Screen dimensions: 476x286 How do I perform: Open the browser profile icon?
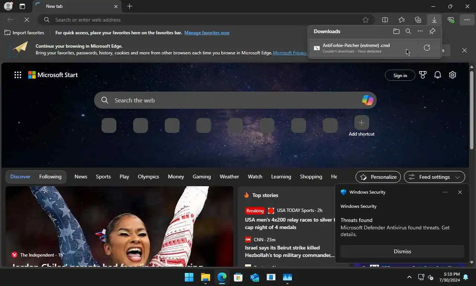coord(8,6)
